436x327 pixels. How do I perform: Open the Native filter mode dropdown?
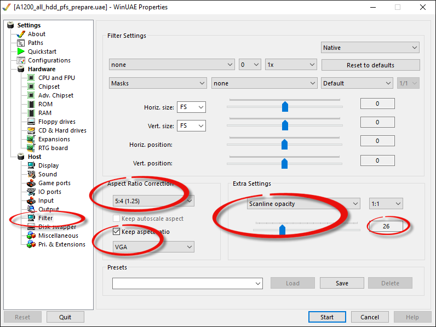point(370,48)
